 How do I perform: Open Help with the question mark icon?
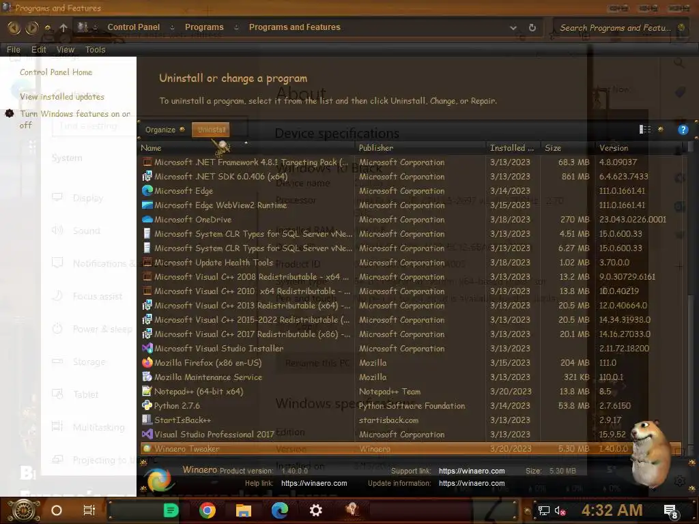pos(683,130)
